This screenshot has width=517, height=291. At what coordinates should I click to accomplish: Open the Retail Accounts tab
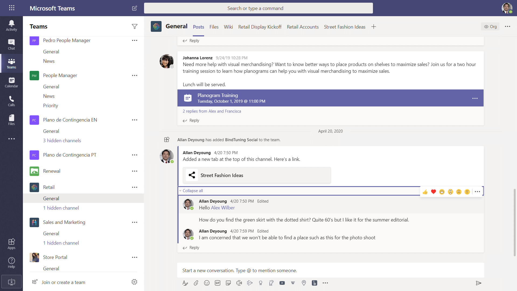(303, 27)
